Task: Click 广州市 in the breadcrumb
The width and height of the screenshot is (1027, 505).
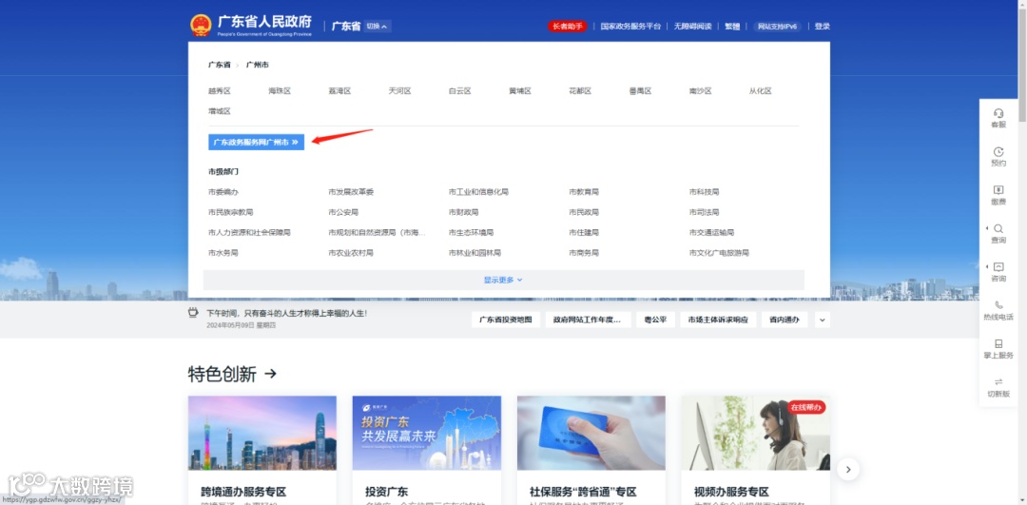Action: click(x=258, y=65)
